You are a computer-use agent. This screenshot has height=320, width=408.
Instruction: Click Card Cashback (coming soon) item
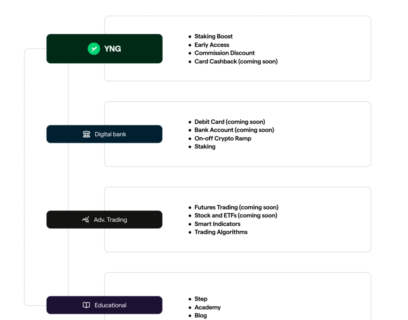pyautogui.click(x=236, y=61)
